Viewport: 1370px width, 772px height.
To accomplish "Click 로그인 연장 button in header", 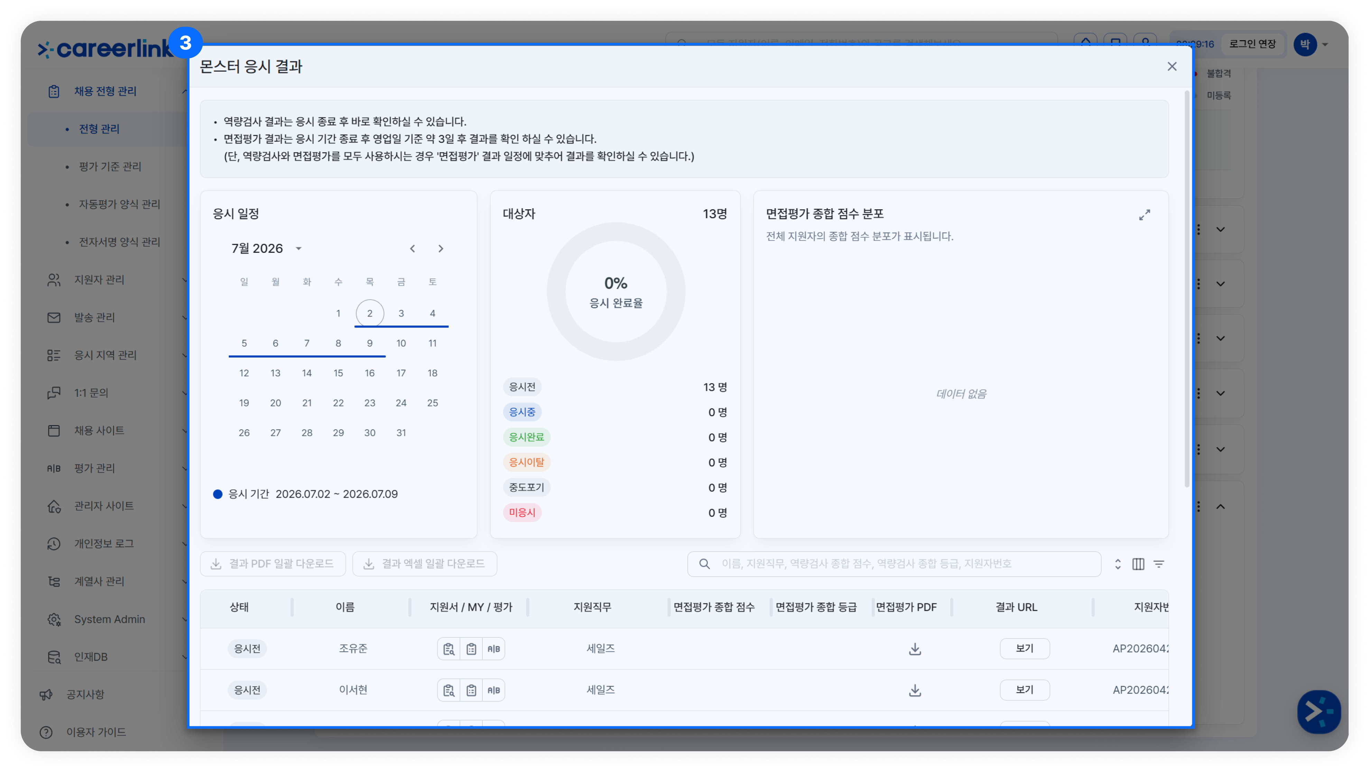I will coord(1252,44).
